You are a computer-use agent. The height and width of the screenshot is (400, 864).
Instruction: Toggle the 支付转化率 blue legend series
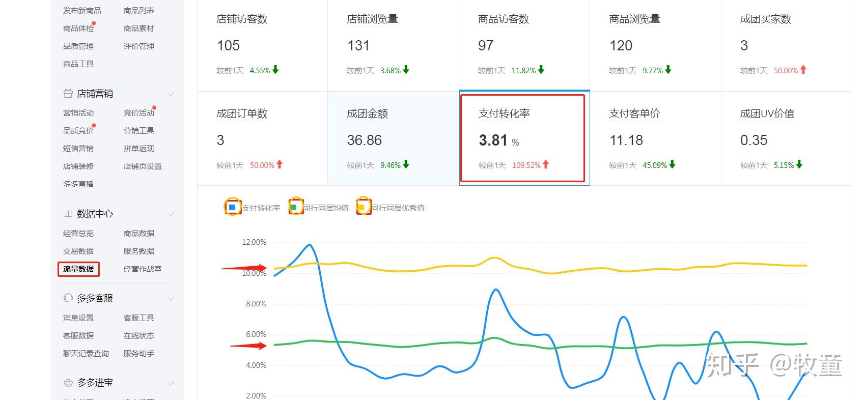coord(232,208)
